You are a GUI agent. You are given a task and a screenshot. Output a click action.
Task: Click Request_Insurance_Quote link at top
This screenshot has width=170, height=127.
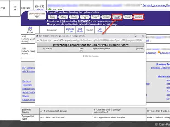[156, 5]
